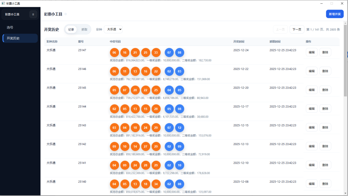Viewport: 348px width, 196px height.
Task: Delete the row for issue 25142
Action: click(325, 146)
